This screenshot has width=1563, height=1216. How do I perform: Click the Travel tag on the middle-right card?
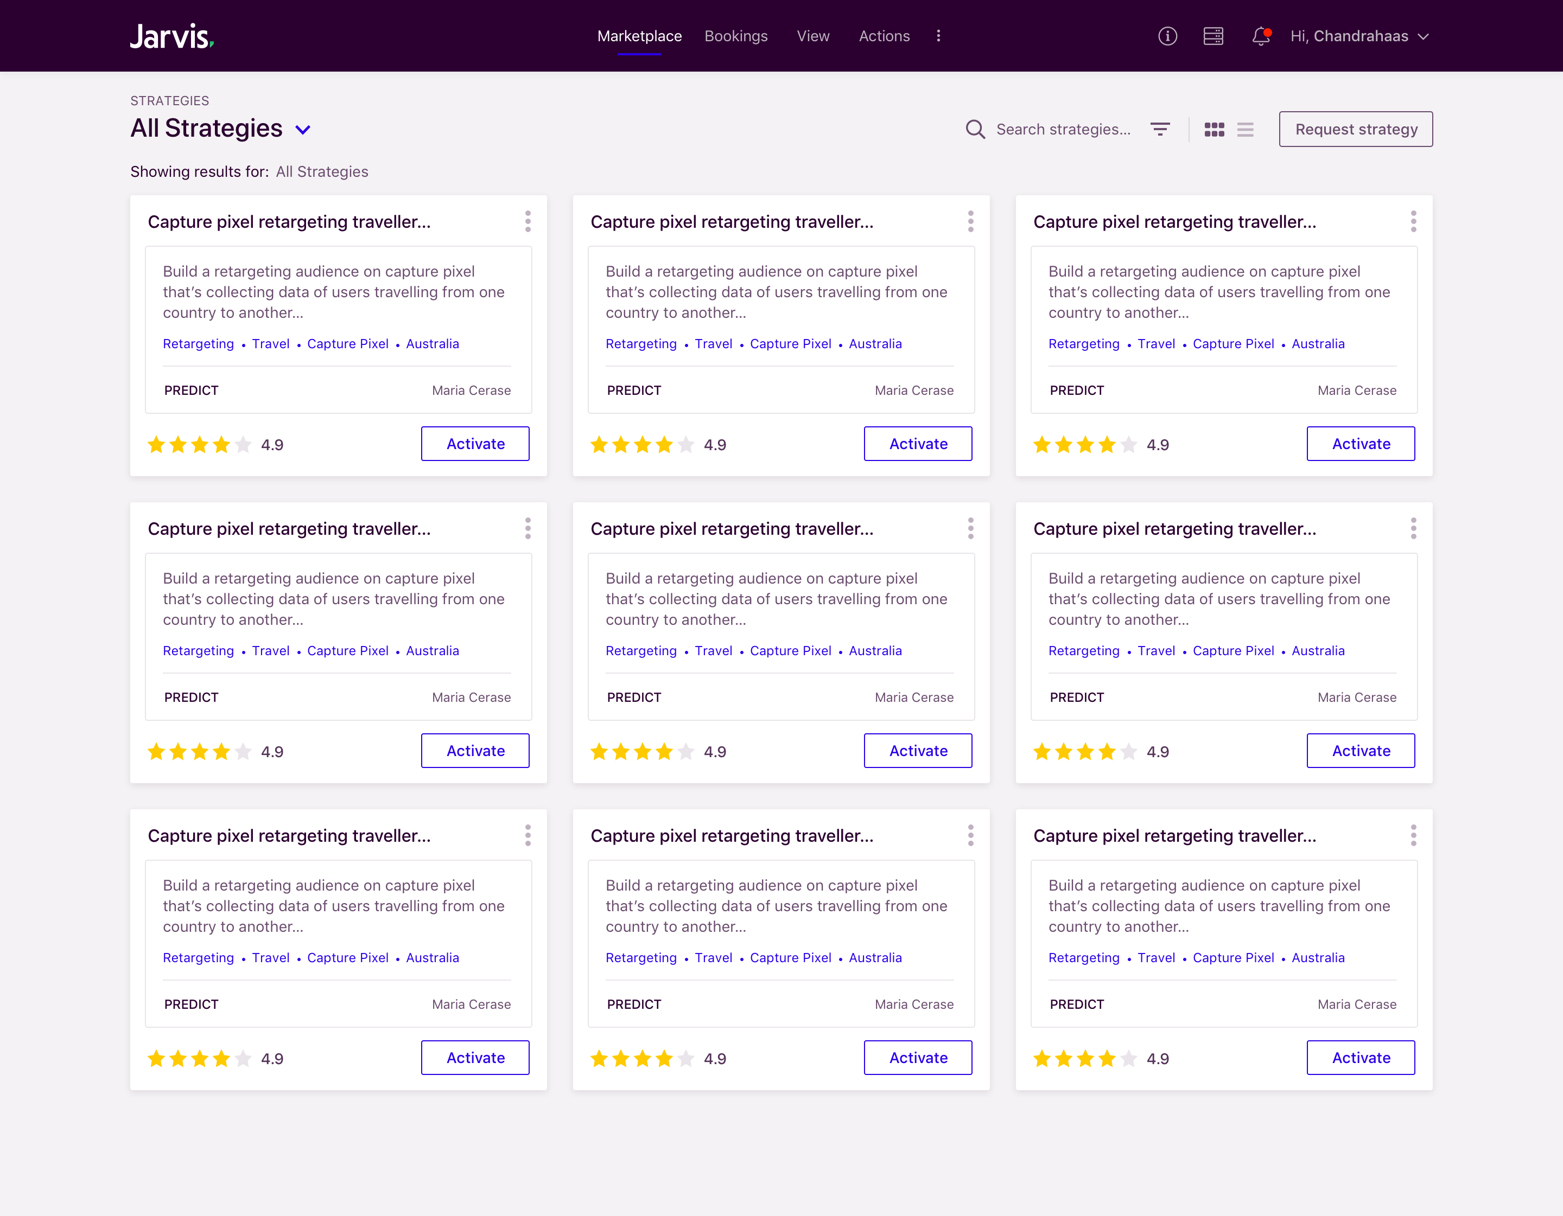1157,651
